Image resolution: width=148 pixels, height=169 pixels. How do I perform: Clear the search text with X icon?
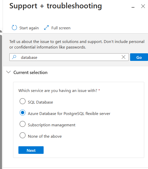click(124, 57)
